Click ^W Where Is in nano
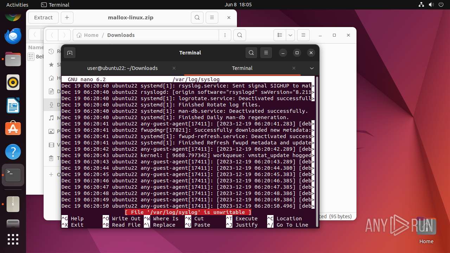 (161, 219)
